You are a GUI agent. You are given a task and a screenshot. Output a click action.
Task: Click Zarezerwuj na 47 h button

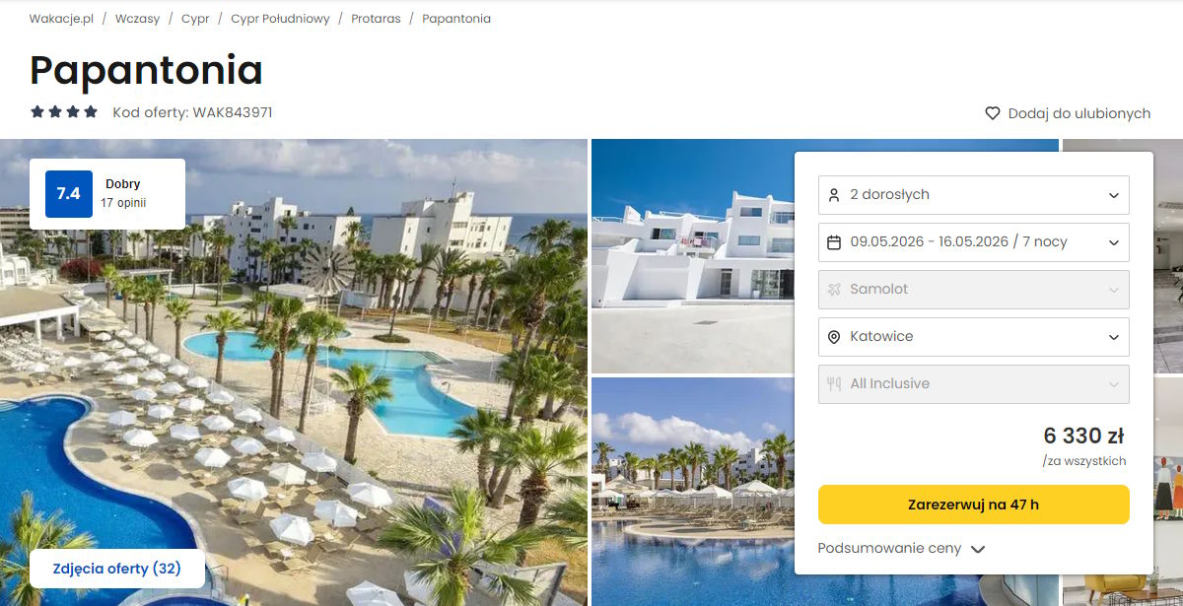(x=974, y=505)
